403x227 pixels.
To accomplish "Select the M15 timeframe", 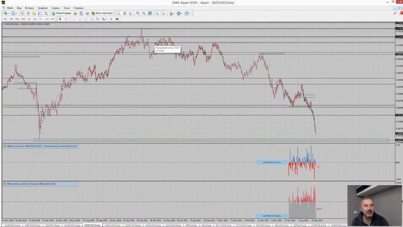I will [17, 19].
